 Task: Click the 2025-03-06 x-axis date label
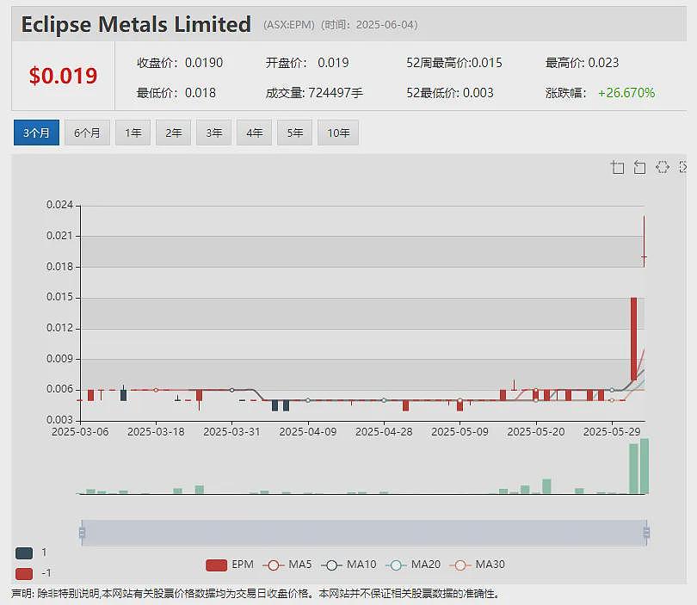80,432
